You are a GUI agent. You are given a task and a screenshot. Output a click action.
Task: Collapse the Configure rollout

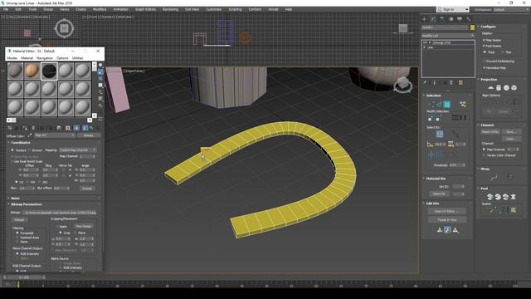pos(488,27)
